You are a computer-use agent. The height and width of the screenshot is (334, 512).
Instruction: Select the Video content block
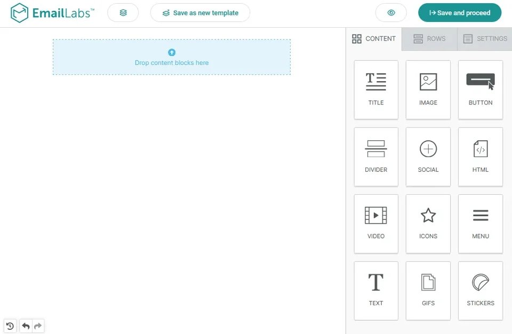point(376,224)
